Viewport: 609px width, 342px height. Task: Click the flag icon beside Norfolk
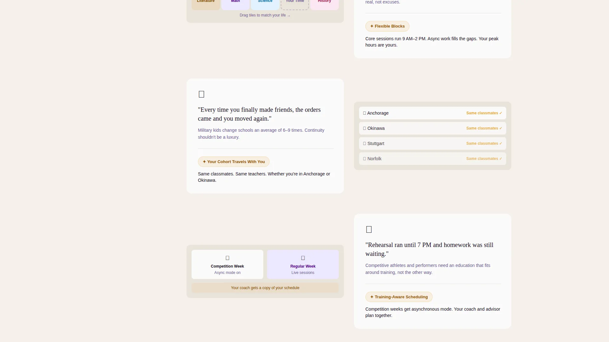(x=364, y=159)
